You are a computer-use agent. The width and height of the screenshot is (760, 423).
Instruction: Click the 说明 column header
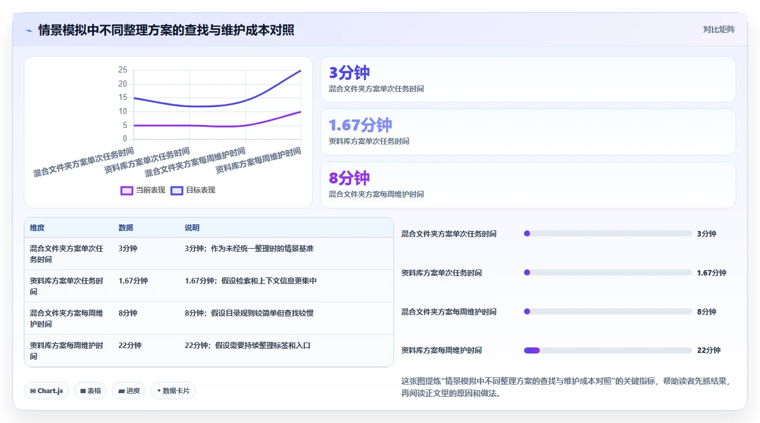coord(192,228)
